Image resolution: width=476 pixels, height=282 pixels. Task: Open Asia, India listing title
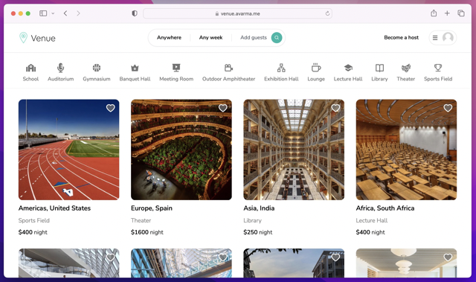pos(259,208)
